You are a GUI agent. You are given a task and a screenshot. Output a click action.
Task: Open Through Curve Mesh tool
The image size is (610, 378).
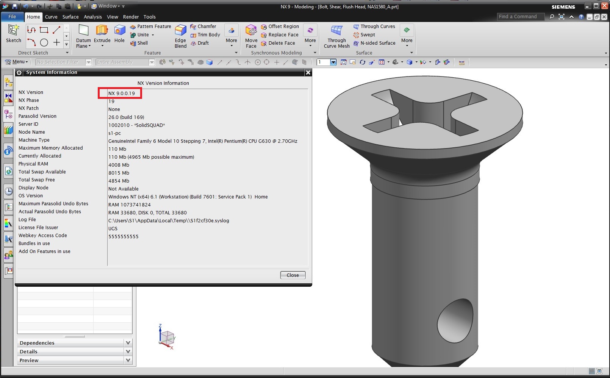coord(337,36)
